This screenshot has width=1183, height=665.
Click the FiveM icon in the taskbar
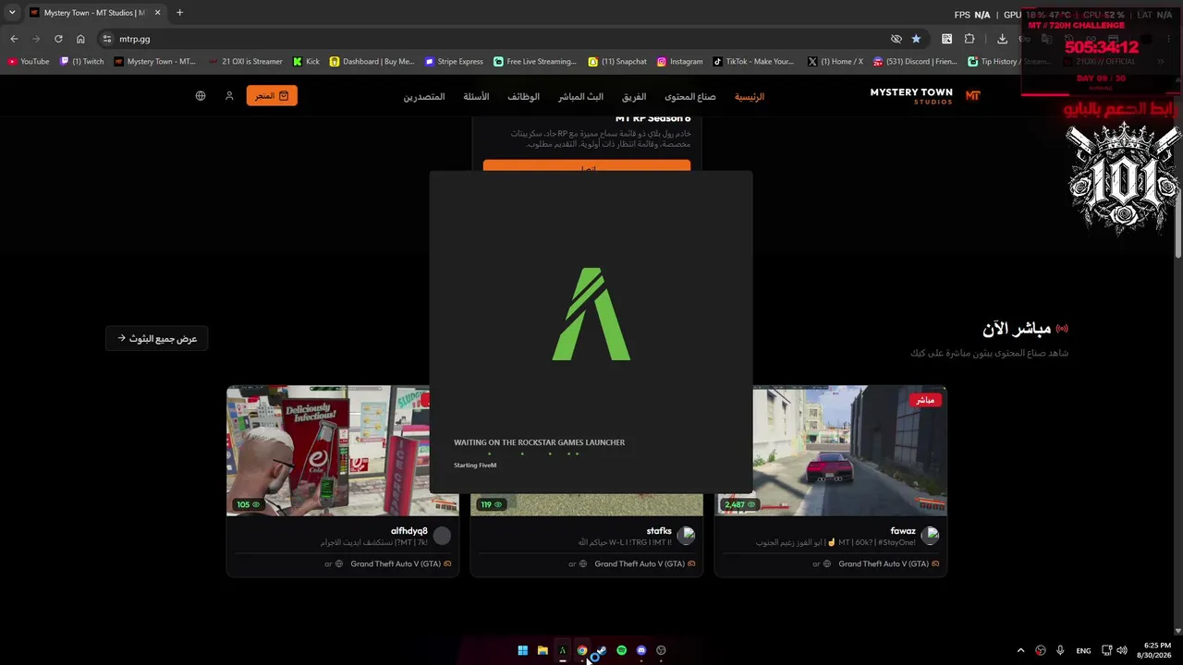(x=562, y=650)
